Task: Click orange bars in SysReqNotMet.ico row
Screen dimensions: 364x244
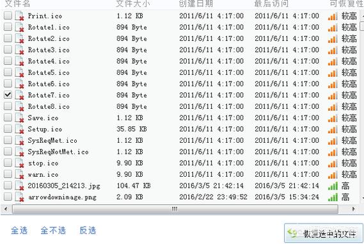Action: [333, 152]
